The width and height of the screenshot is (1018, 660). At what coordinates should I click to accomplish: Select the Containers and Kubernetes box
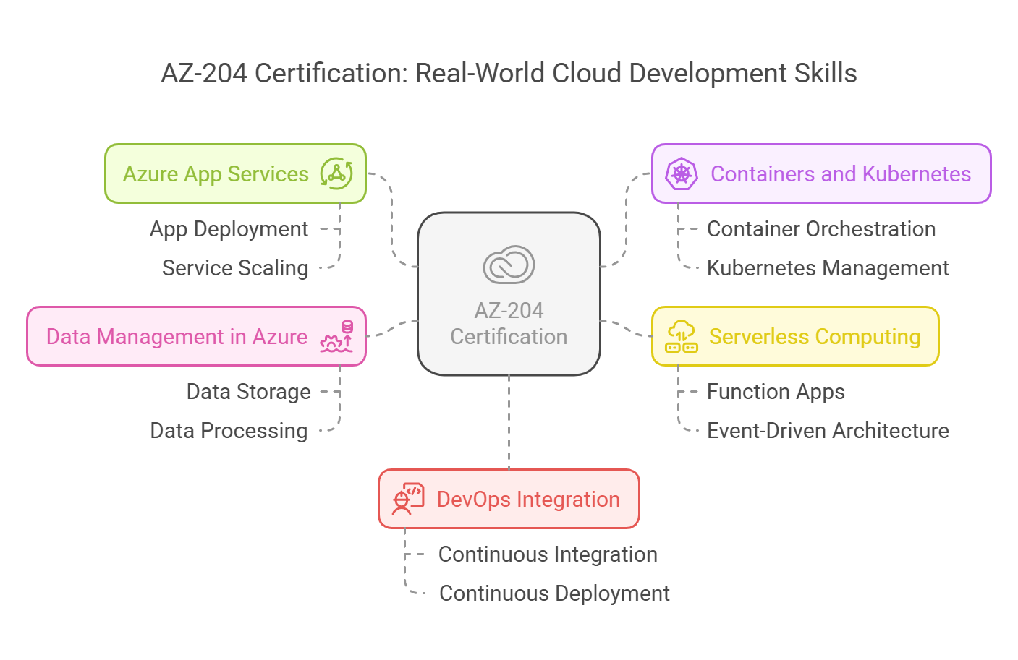tap(821, 173)
